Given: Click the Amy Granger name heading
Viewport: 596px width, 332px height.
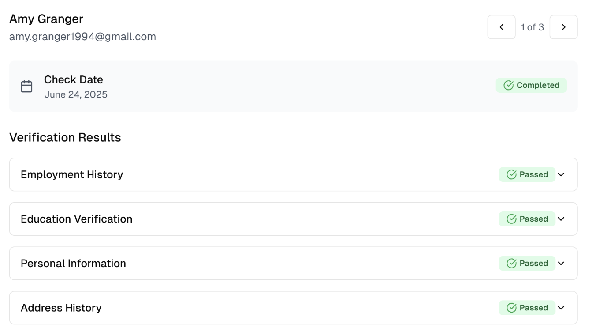Looking at the screenshot, I should pos(46,19).
